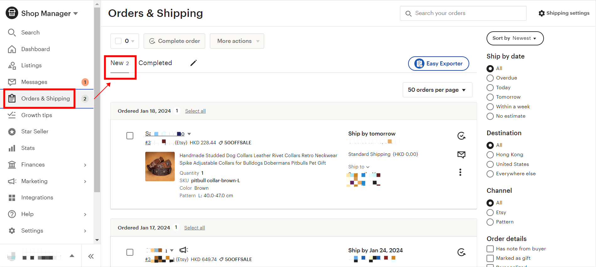Screen dimensions: 596x267
Task: Open the envelope message icon on first order
Action: (x=461, y=154)
